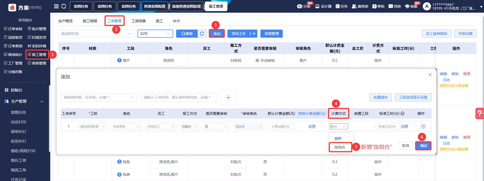Image resolution: width=484 pixels, height=181 pixels.
Task: Open the 否 审核 dropdown
Action: point(216,126)
